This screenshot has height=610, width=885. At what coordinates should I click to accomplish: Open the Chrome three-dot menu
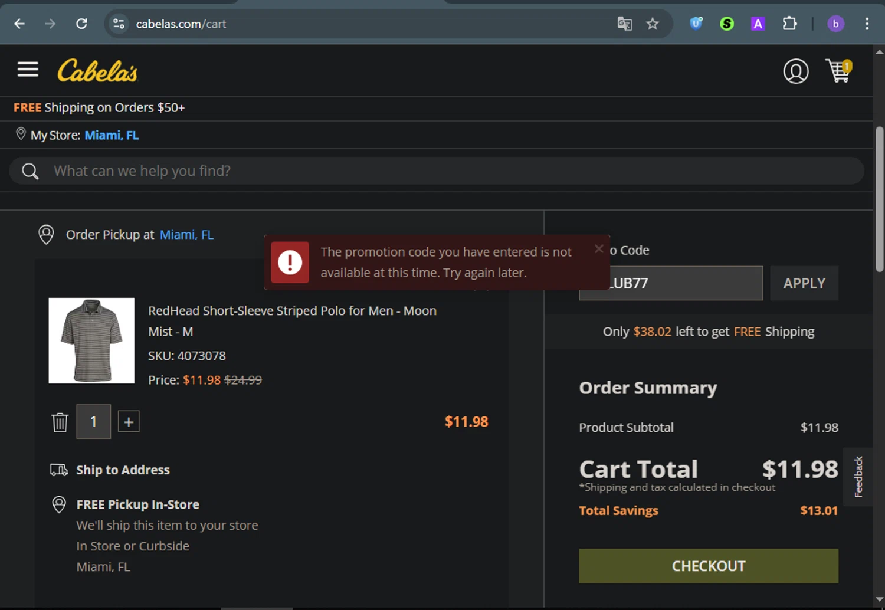[867, 24]
